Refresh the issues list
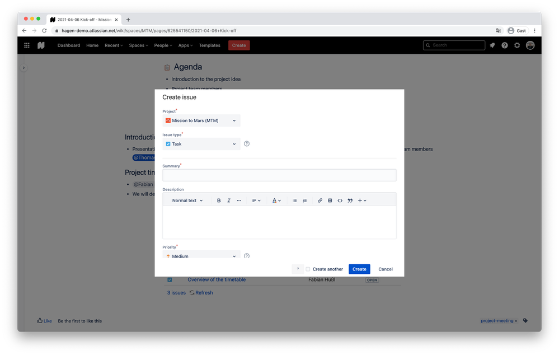Image resolution: width=559 pixels, height=355 pixels. tap(201, 293)
